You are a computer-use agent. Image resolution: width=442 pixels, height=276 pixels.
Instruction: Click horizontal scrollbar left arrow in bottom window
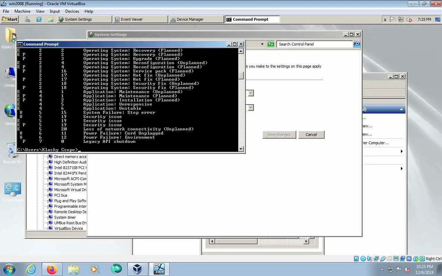pos(212,241)
